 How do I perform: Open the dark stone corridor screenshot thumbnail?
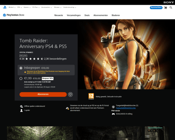click(x=109, y=133)
